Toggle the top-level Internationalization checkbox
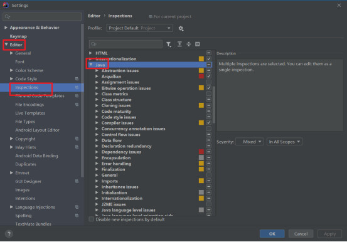Screen dimensions: 347x242 click(209, 59)
